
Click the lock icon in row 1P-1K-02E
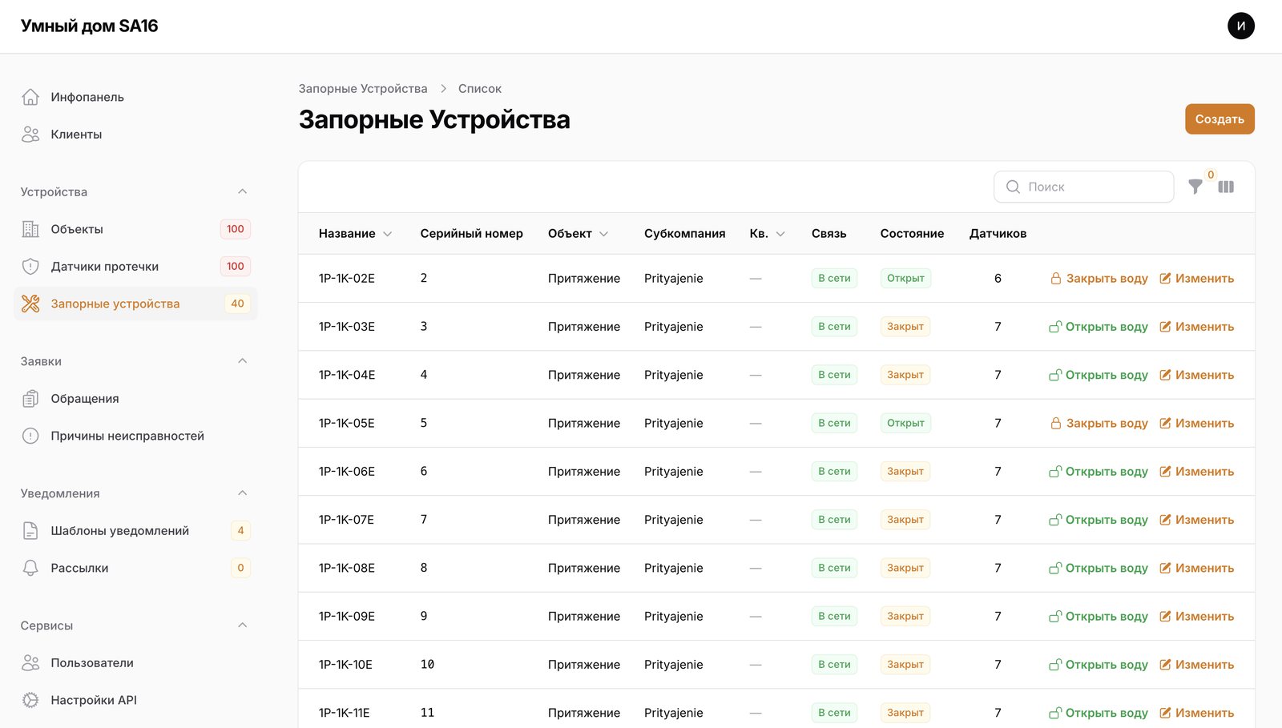coord(1056,279)
